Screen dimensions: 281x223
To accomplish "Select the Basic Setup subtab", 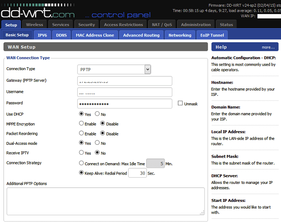I will point(17,35).
